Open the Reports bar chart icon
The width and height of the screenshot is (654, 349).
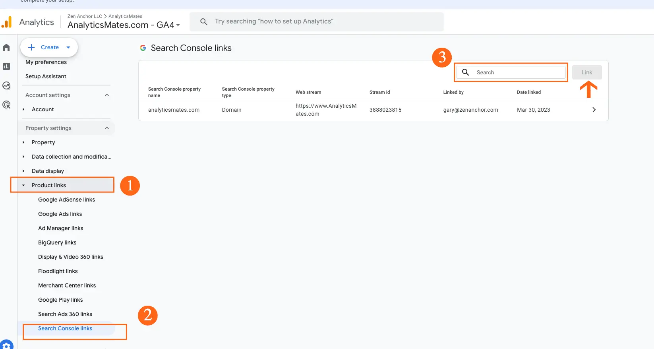(x=6, y=66)
